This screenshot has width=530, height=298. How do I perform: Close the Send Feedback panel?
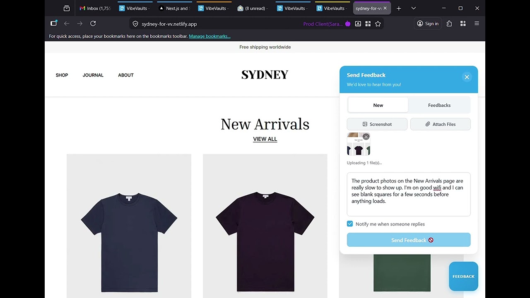click(x=467, y=77)
